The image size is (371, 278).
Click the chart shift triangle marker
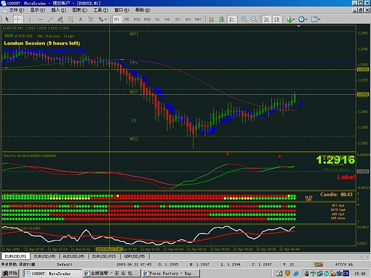299,26
